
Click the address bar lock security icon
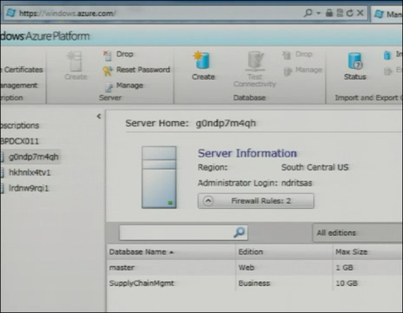pyautogui.click(x=329, y=13)
